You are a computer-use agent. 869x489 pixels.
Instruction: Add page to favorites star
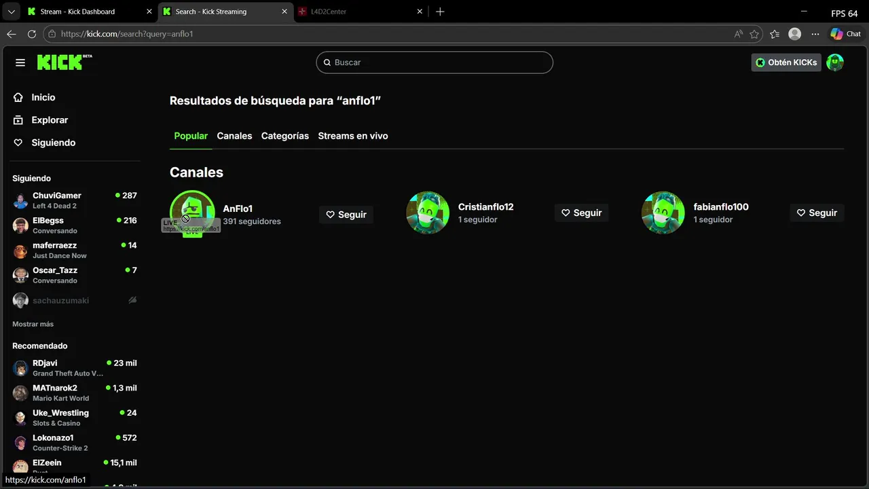click(x=754, y=34)
